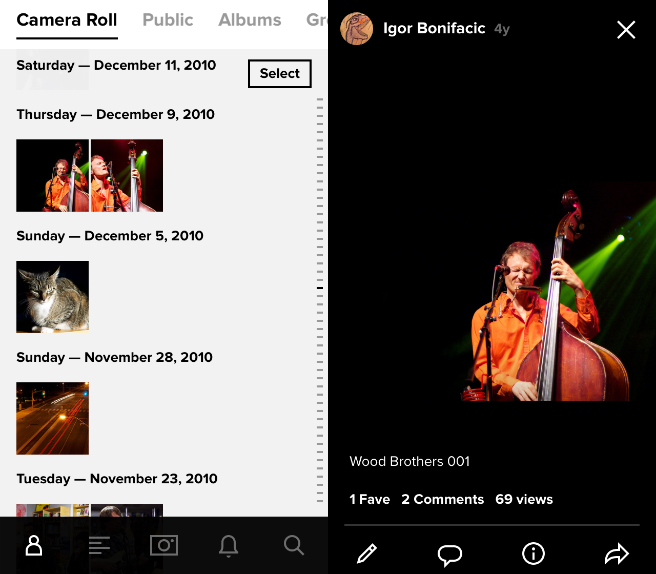Image resolution: width=656 pixels, height=574 pixels.
Task: Open the cat photo from December 5
Action: pyautogui.click(x=52, y=296)
